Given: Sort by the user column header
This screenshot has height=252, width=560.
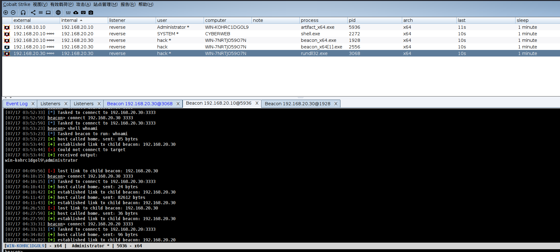Looking at the screenshot, I should pyautogui.click(x=179, y=20).
